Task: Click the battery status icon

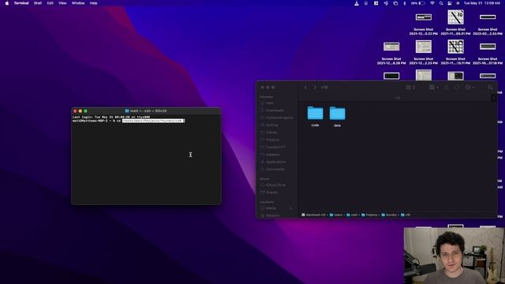Action: tap(418, 3)
